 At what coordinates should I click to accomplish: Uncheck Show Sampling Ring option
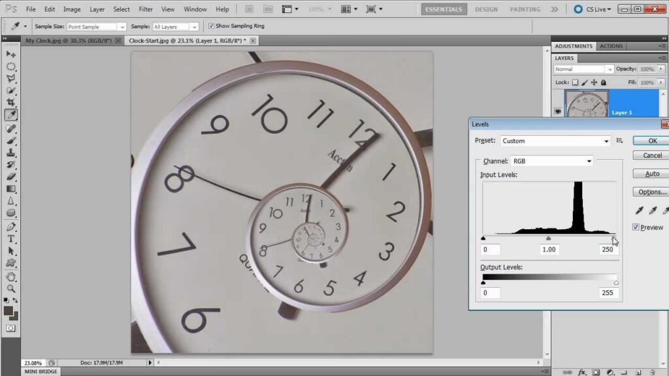[x=211, y=26]
